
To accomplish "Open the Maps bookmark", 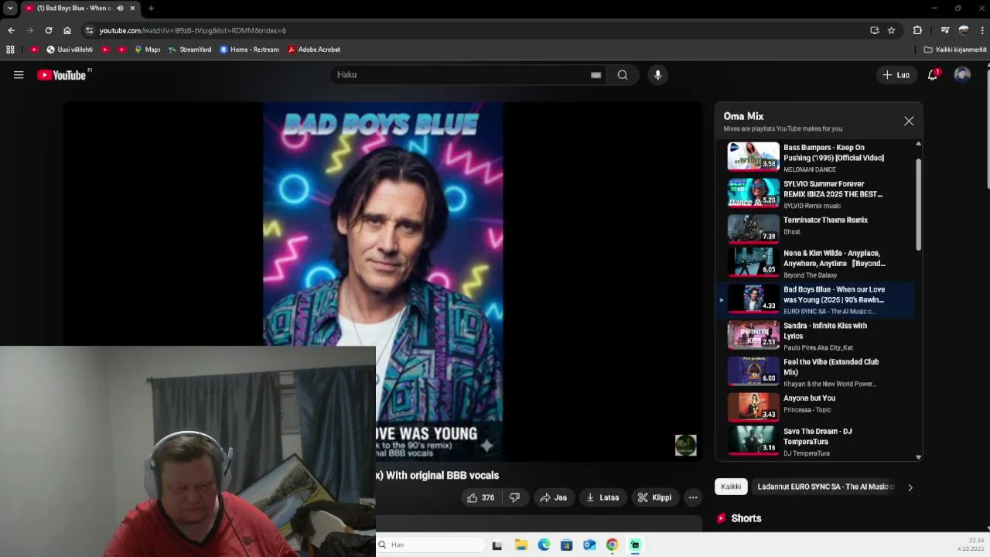I will tap(147, 50).
